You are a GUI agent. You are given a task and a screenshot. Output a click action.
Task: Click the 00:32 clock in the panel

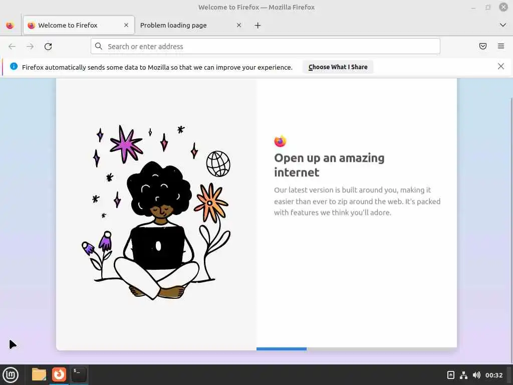click(x=494, y=375)
